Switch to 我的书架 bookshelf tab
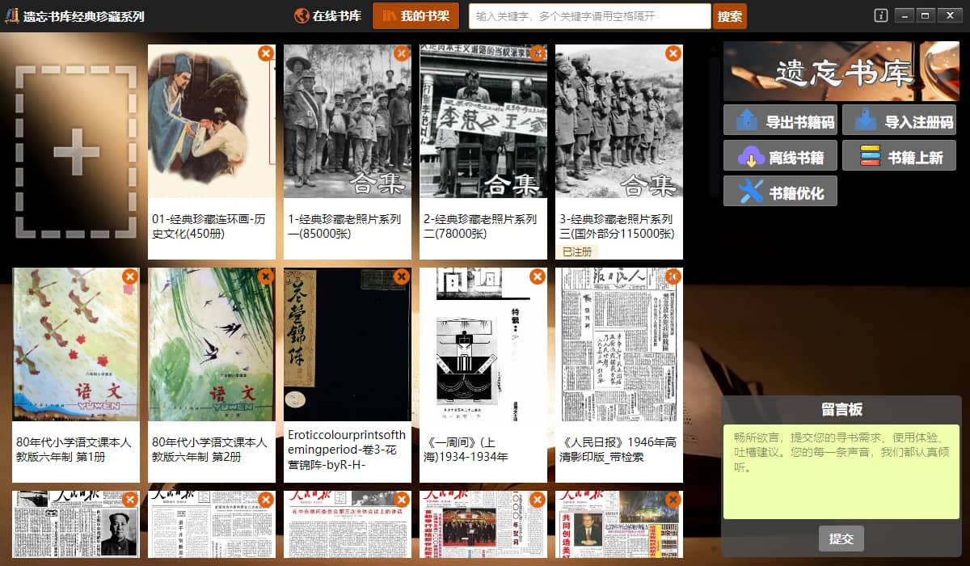 [415, 15]
